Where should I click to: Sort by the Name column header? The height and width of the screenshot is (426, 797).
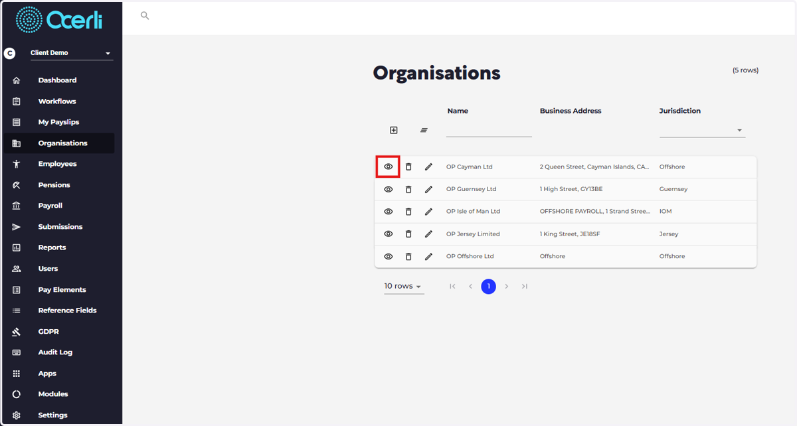pos(458,111)
